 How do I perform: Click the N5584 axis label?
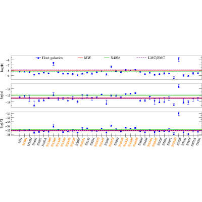pos(149,141)
